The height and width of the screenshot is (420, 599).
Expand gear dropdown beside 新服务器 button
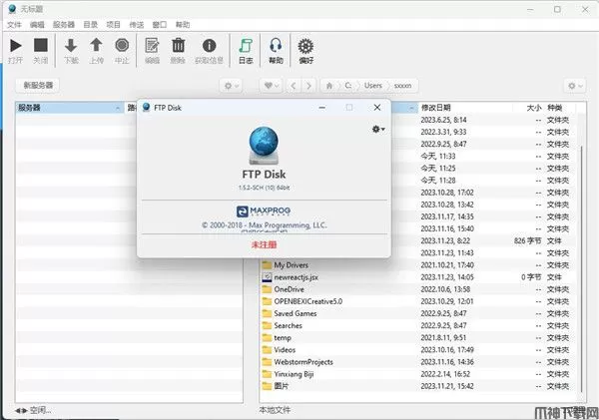[x=232, y=86]
